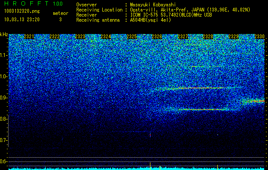Click the 2325 time axis label
Viewport: 268px width, 170px height.
pyautogui.click(x=132, y=37)
